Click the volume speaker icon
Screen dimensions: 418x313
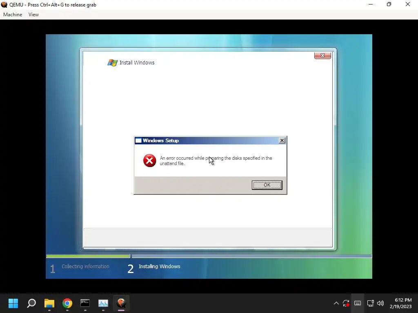click(x=380, y=303)
